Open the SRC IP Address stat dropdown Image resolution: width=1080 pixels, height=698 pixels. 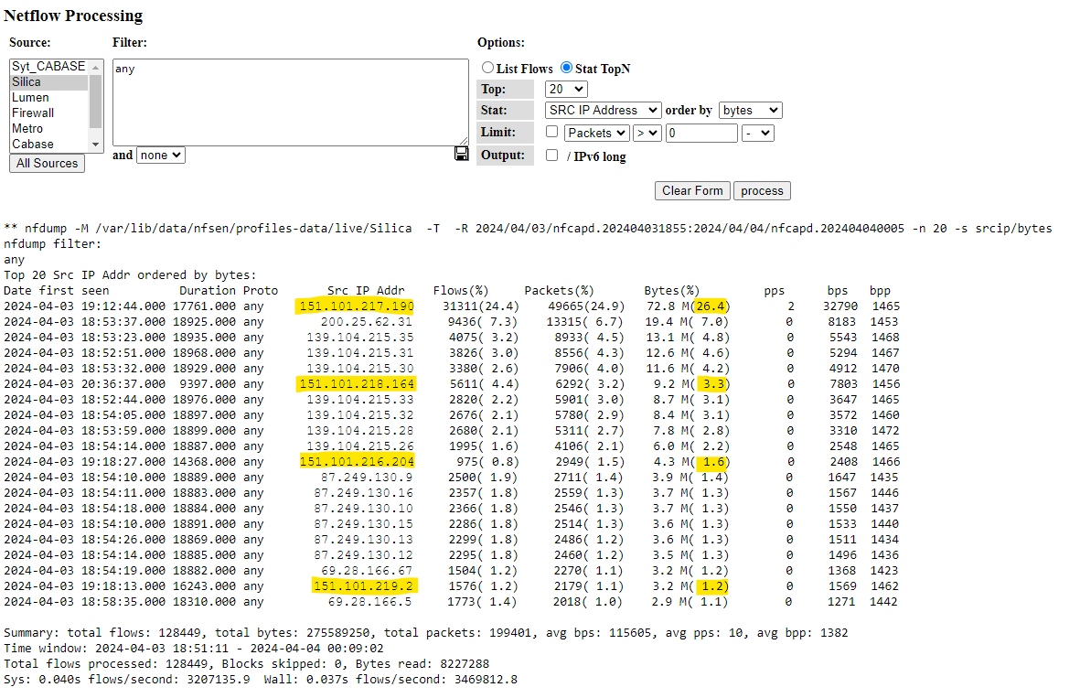tap(602, 110)
